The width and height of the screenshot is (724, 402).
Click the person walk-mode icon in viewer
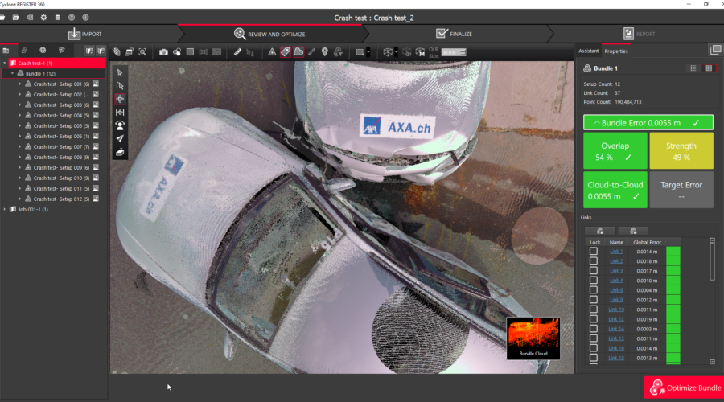coord(120,125)
